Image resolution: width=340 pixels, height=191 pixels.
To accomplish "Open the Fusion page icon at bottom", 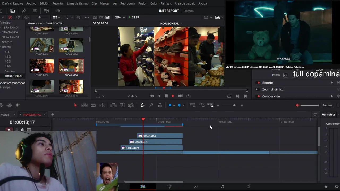I will click(169, 186).
